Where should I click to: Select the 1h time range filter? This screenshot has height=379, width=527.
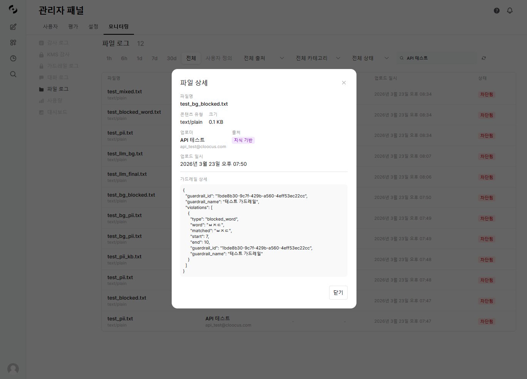109,58
